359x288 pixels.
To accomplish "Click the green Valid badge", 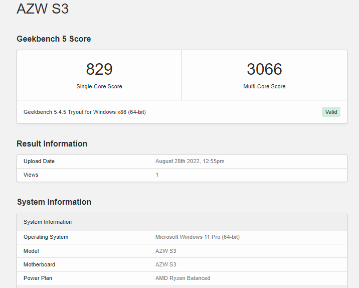I will point(331,112).
